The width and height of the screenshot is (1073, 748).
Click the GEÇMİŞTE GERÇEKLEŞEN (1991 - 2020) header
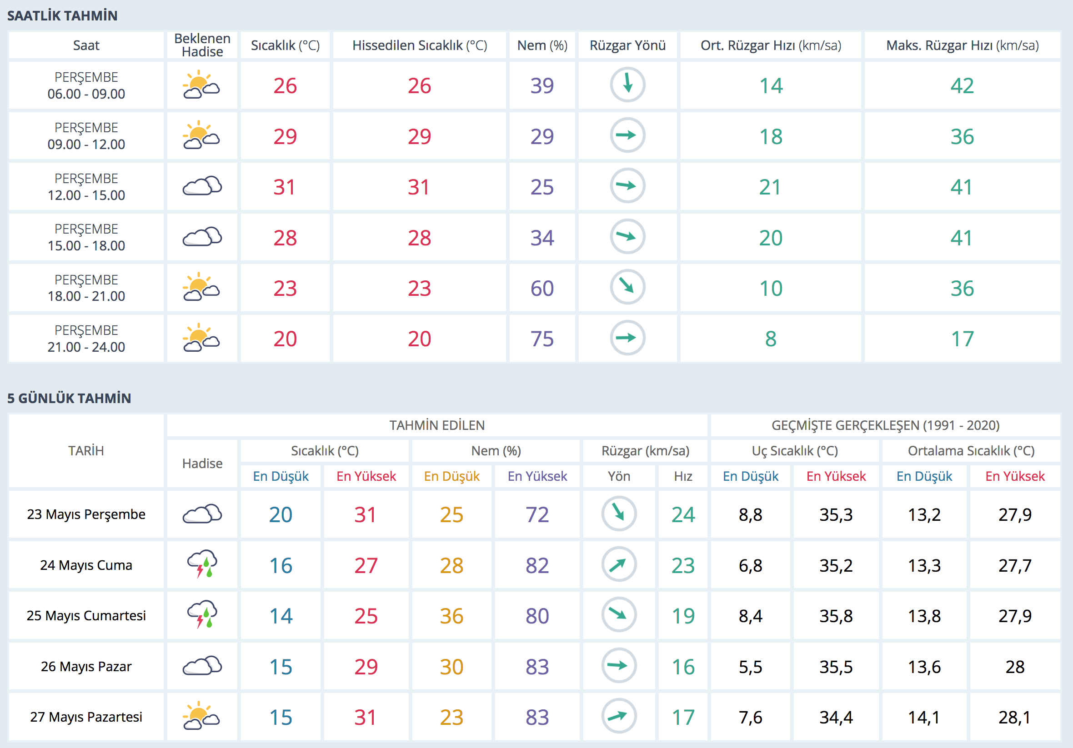coord(885,425)
